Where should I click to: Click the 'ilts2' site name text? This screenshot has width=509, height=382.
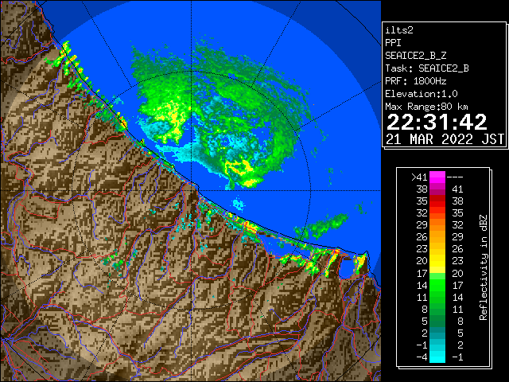399,30
